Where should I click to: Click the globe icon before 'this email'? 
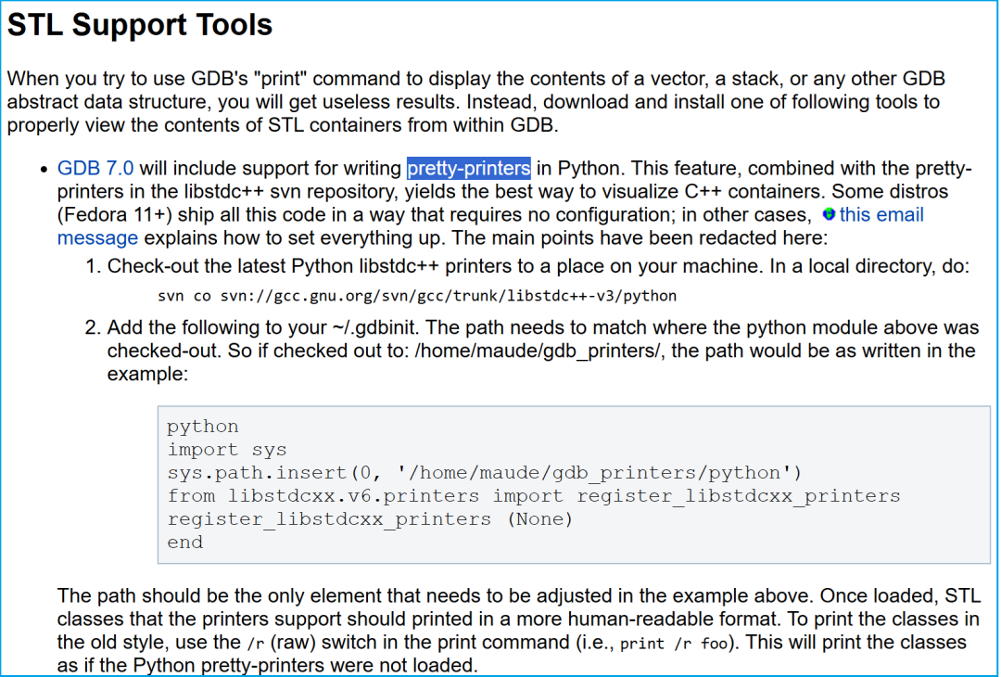tap(829, 214)
